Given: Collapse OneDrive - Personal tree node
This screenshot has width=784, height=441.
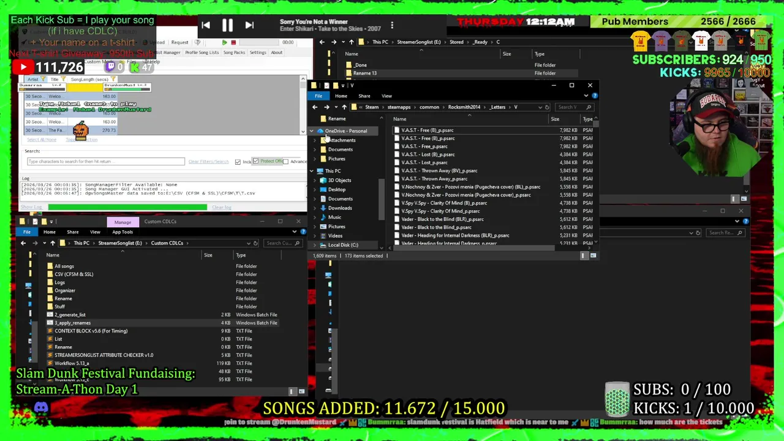Looking at the screenshot, I should (312, 131).
